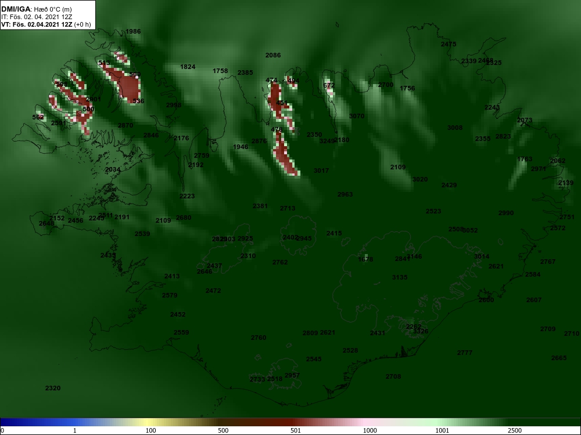
Task: Click the map value "2176"
Action: tap(181, 139)
